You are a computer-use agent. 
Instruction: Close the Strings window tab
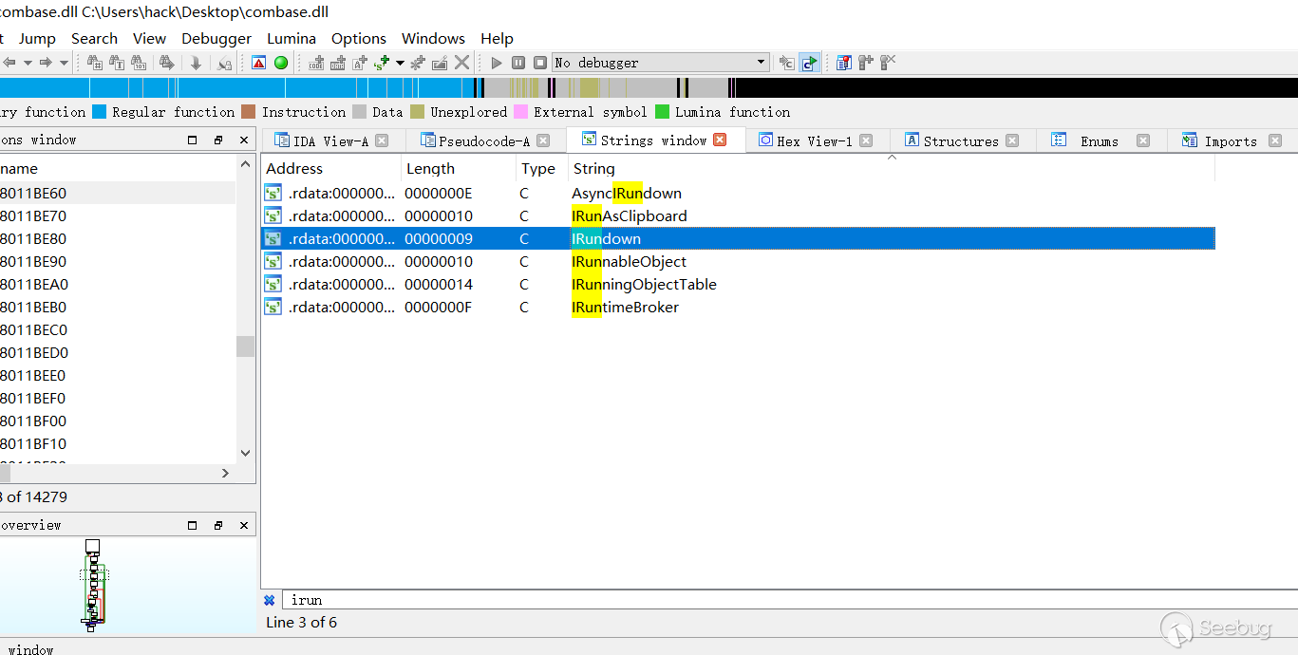[720, 140]
